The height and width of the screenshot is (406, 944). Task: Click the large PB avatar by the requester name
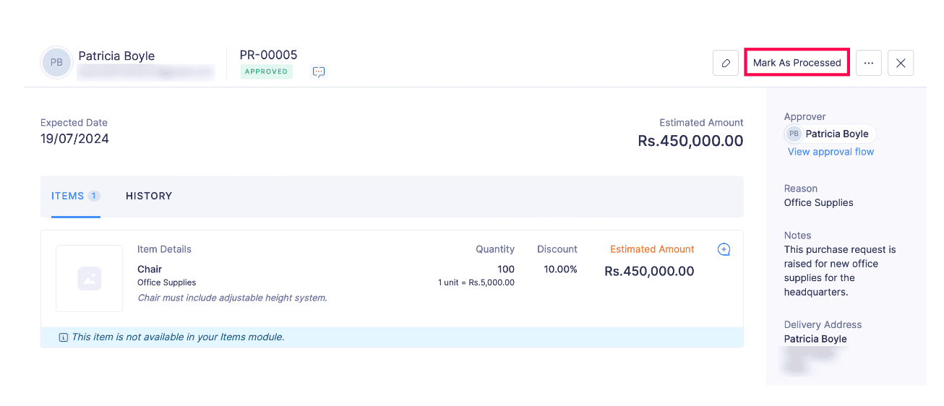click(56, 63)
